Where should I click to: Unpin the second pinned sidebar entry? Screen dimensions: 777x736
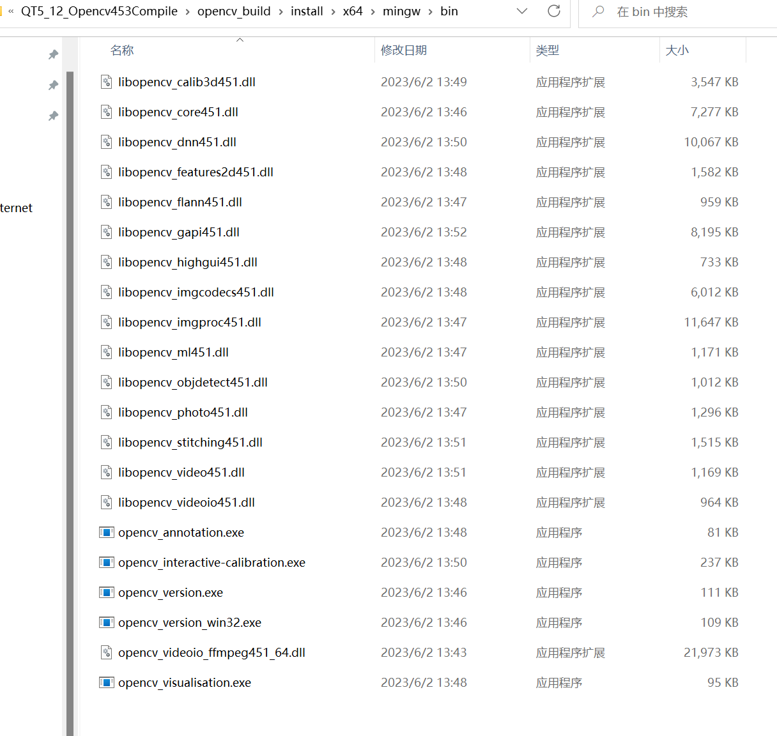[53, 85]
